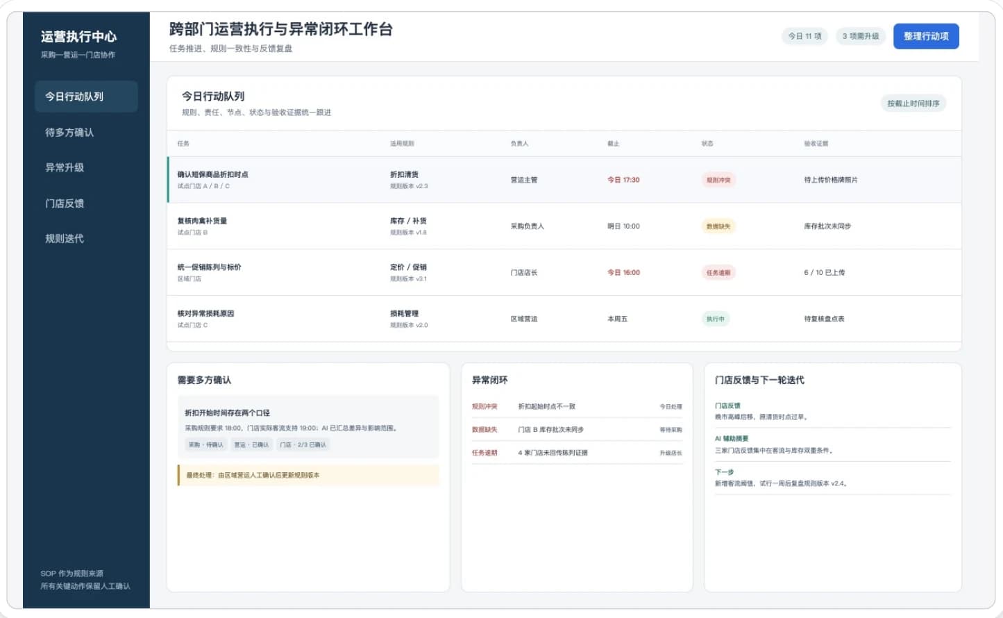Click the 状态 column header
This screenshot has height=618, width=1003.
tap(707, 144)
